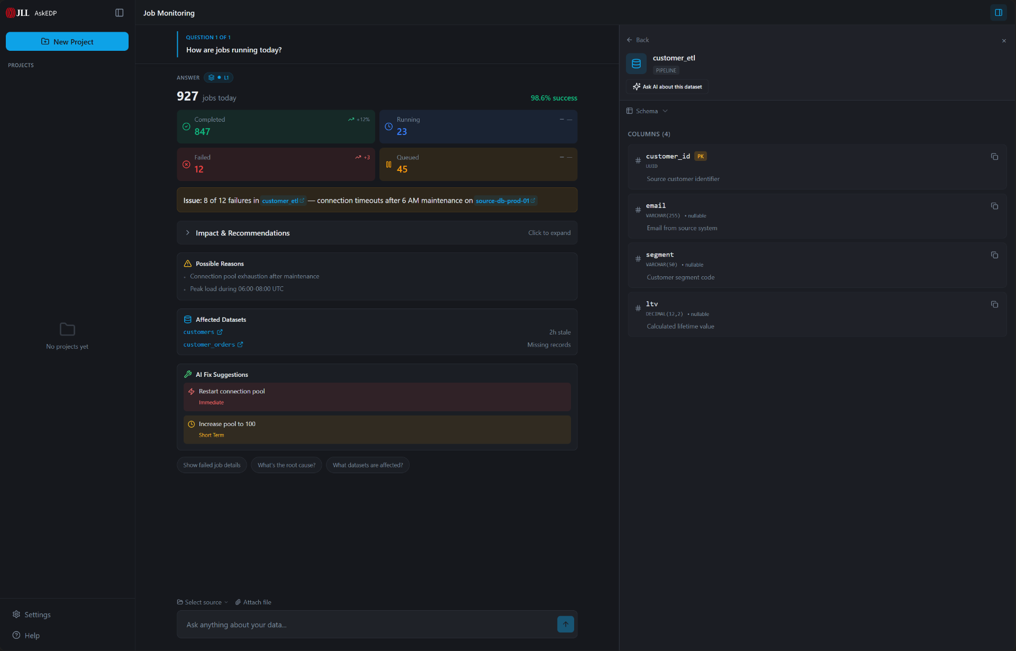Click the Affected Datasets database icon

(187, 320)
